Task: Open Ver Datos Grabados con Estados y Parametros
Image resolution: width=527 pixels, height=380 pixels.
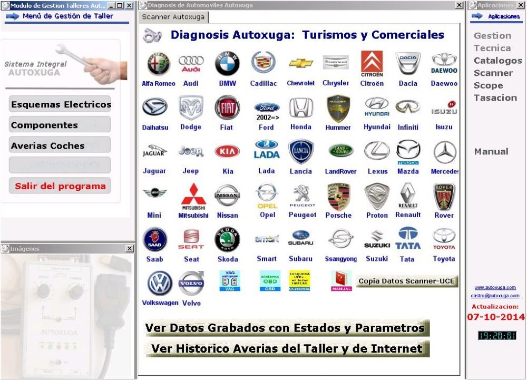Action: 287,328
